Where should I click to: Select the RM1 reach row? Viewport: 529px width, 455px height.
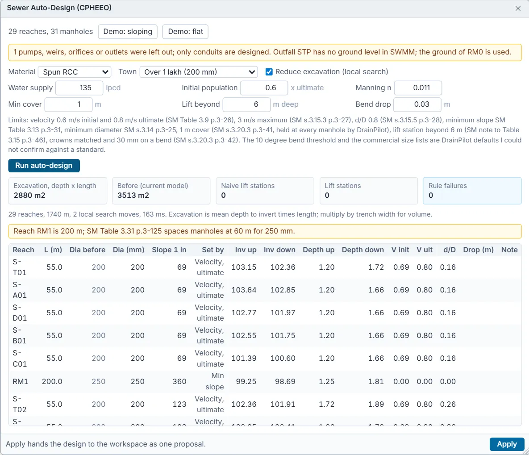pyautogui.click(x=265, y=381)
